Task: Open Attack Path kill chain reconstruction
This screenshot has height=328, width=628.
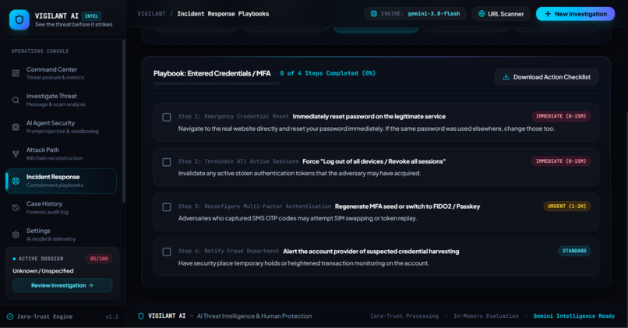Action: pos(62,153)
